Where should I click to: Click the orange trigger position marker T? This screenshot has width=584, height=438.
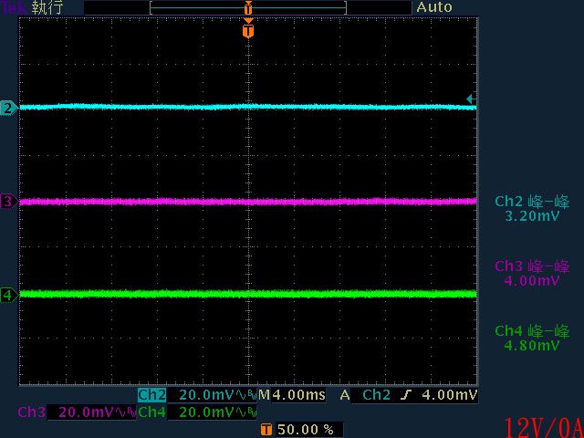(247, 30)
